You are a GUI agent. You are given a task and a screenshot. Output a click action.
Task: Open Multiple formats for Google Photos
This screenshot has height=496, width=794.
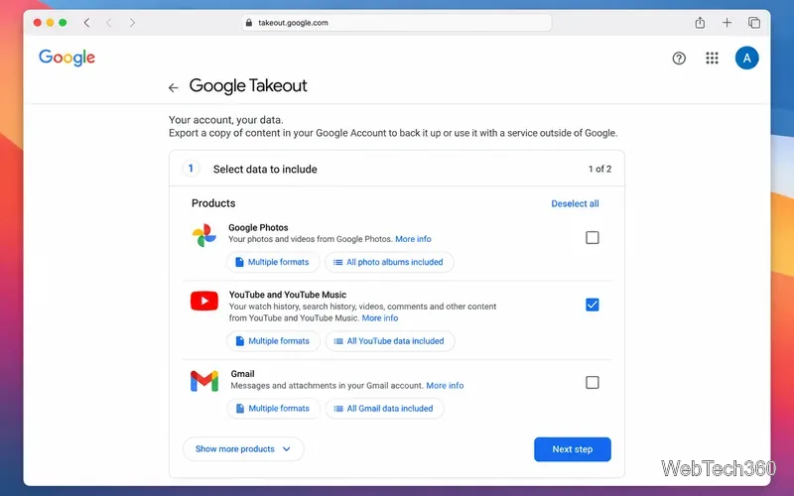tap(273, 262)
